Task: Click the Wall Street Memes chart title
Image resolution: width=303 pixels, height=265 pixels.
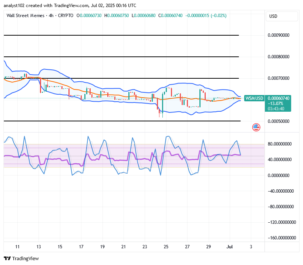Action: tap(25, 16)
